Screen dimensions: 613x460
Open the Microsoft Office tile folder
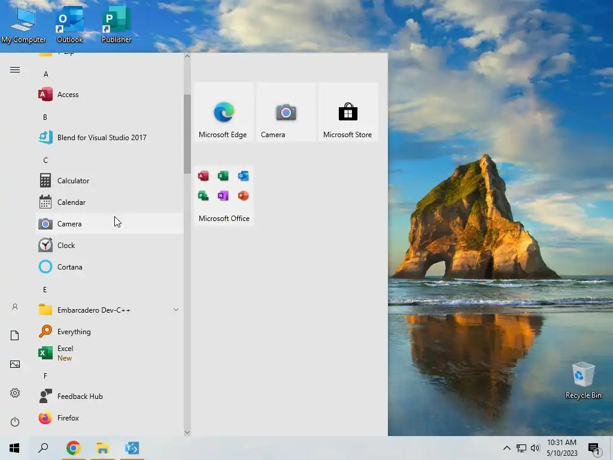click(x=224, y=196)
